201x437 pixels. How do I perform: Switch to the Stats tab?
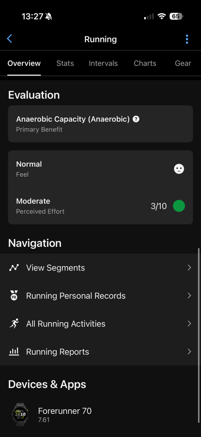(65, 63)
